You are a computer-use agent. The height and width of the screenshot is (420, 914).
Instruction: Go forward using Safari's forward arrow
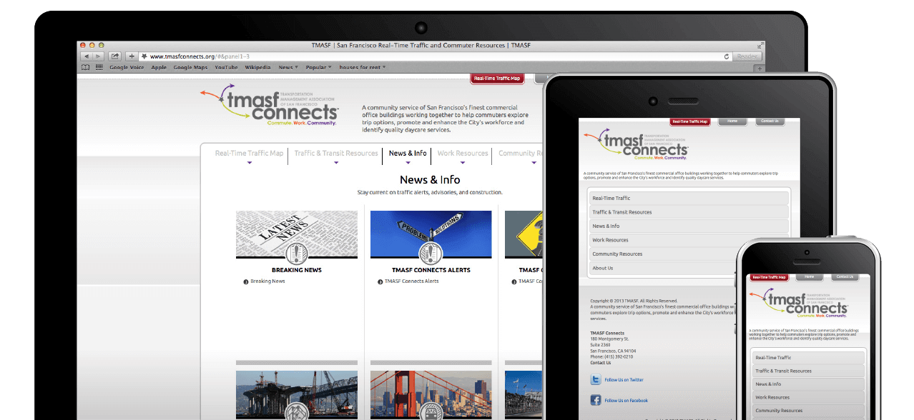click(97, 56)
